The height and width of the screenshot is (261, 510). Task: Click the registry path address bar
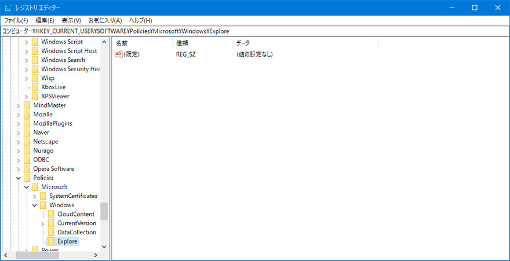coord(255,31)
